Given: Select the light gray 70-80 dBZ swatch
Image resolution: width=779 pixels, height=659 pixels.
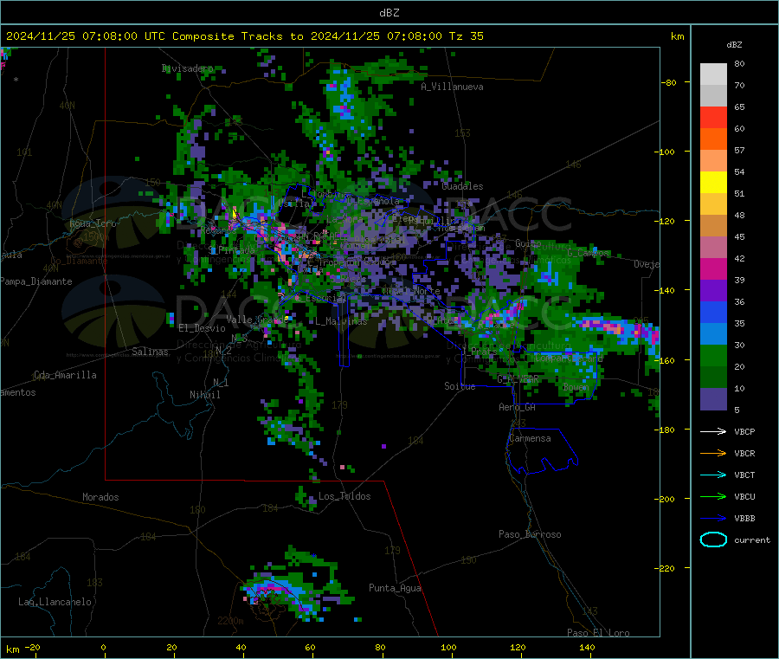Looking at the screenshot, I should click(713, 74).
